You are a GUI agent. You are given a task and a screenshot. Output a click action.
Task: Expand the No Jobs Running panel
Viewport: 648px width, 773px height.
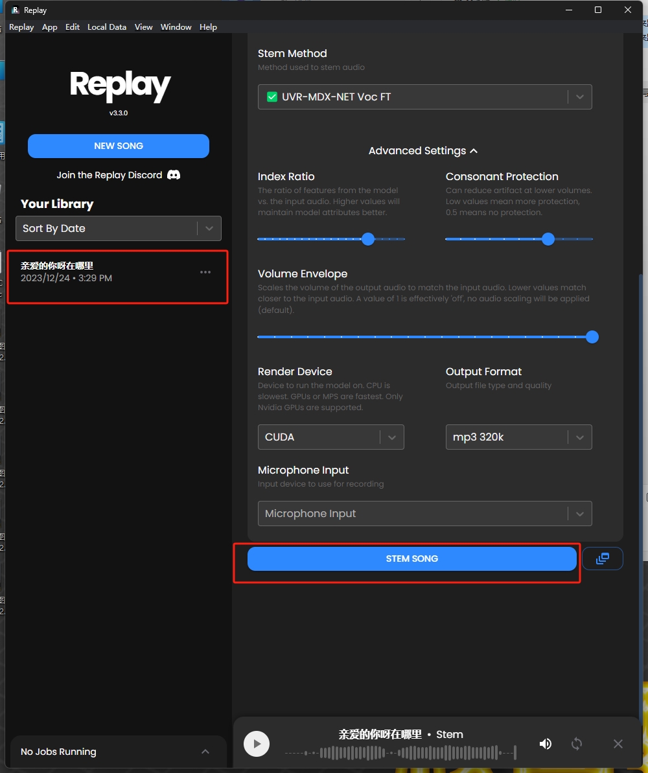pos(205,752)
